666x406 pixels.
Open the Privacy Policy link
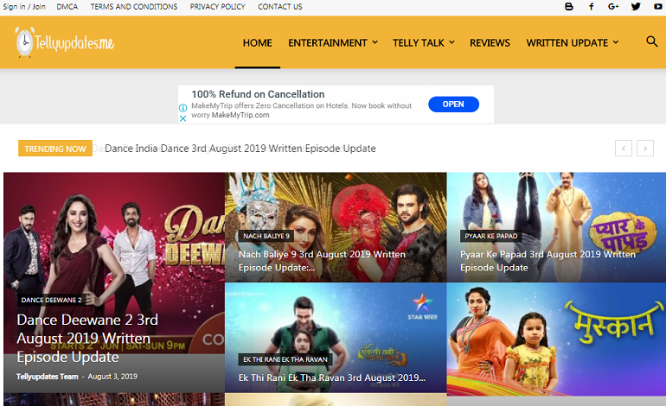point(217,7)
